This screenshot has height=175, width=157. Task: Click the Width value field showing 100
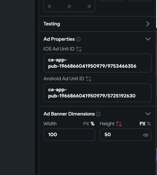pyautogui.click(x=69, y=135)
